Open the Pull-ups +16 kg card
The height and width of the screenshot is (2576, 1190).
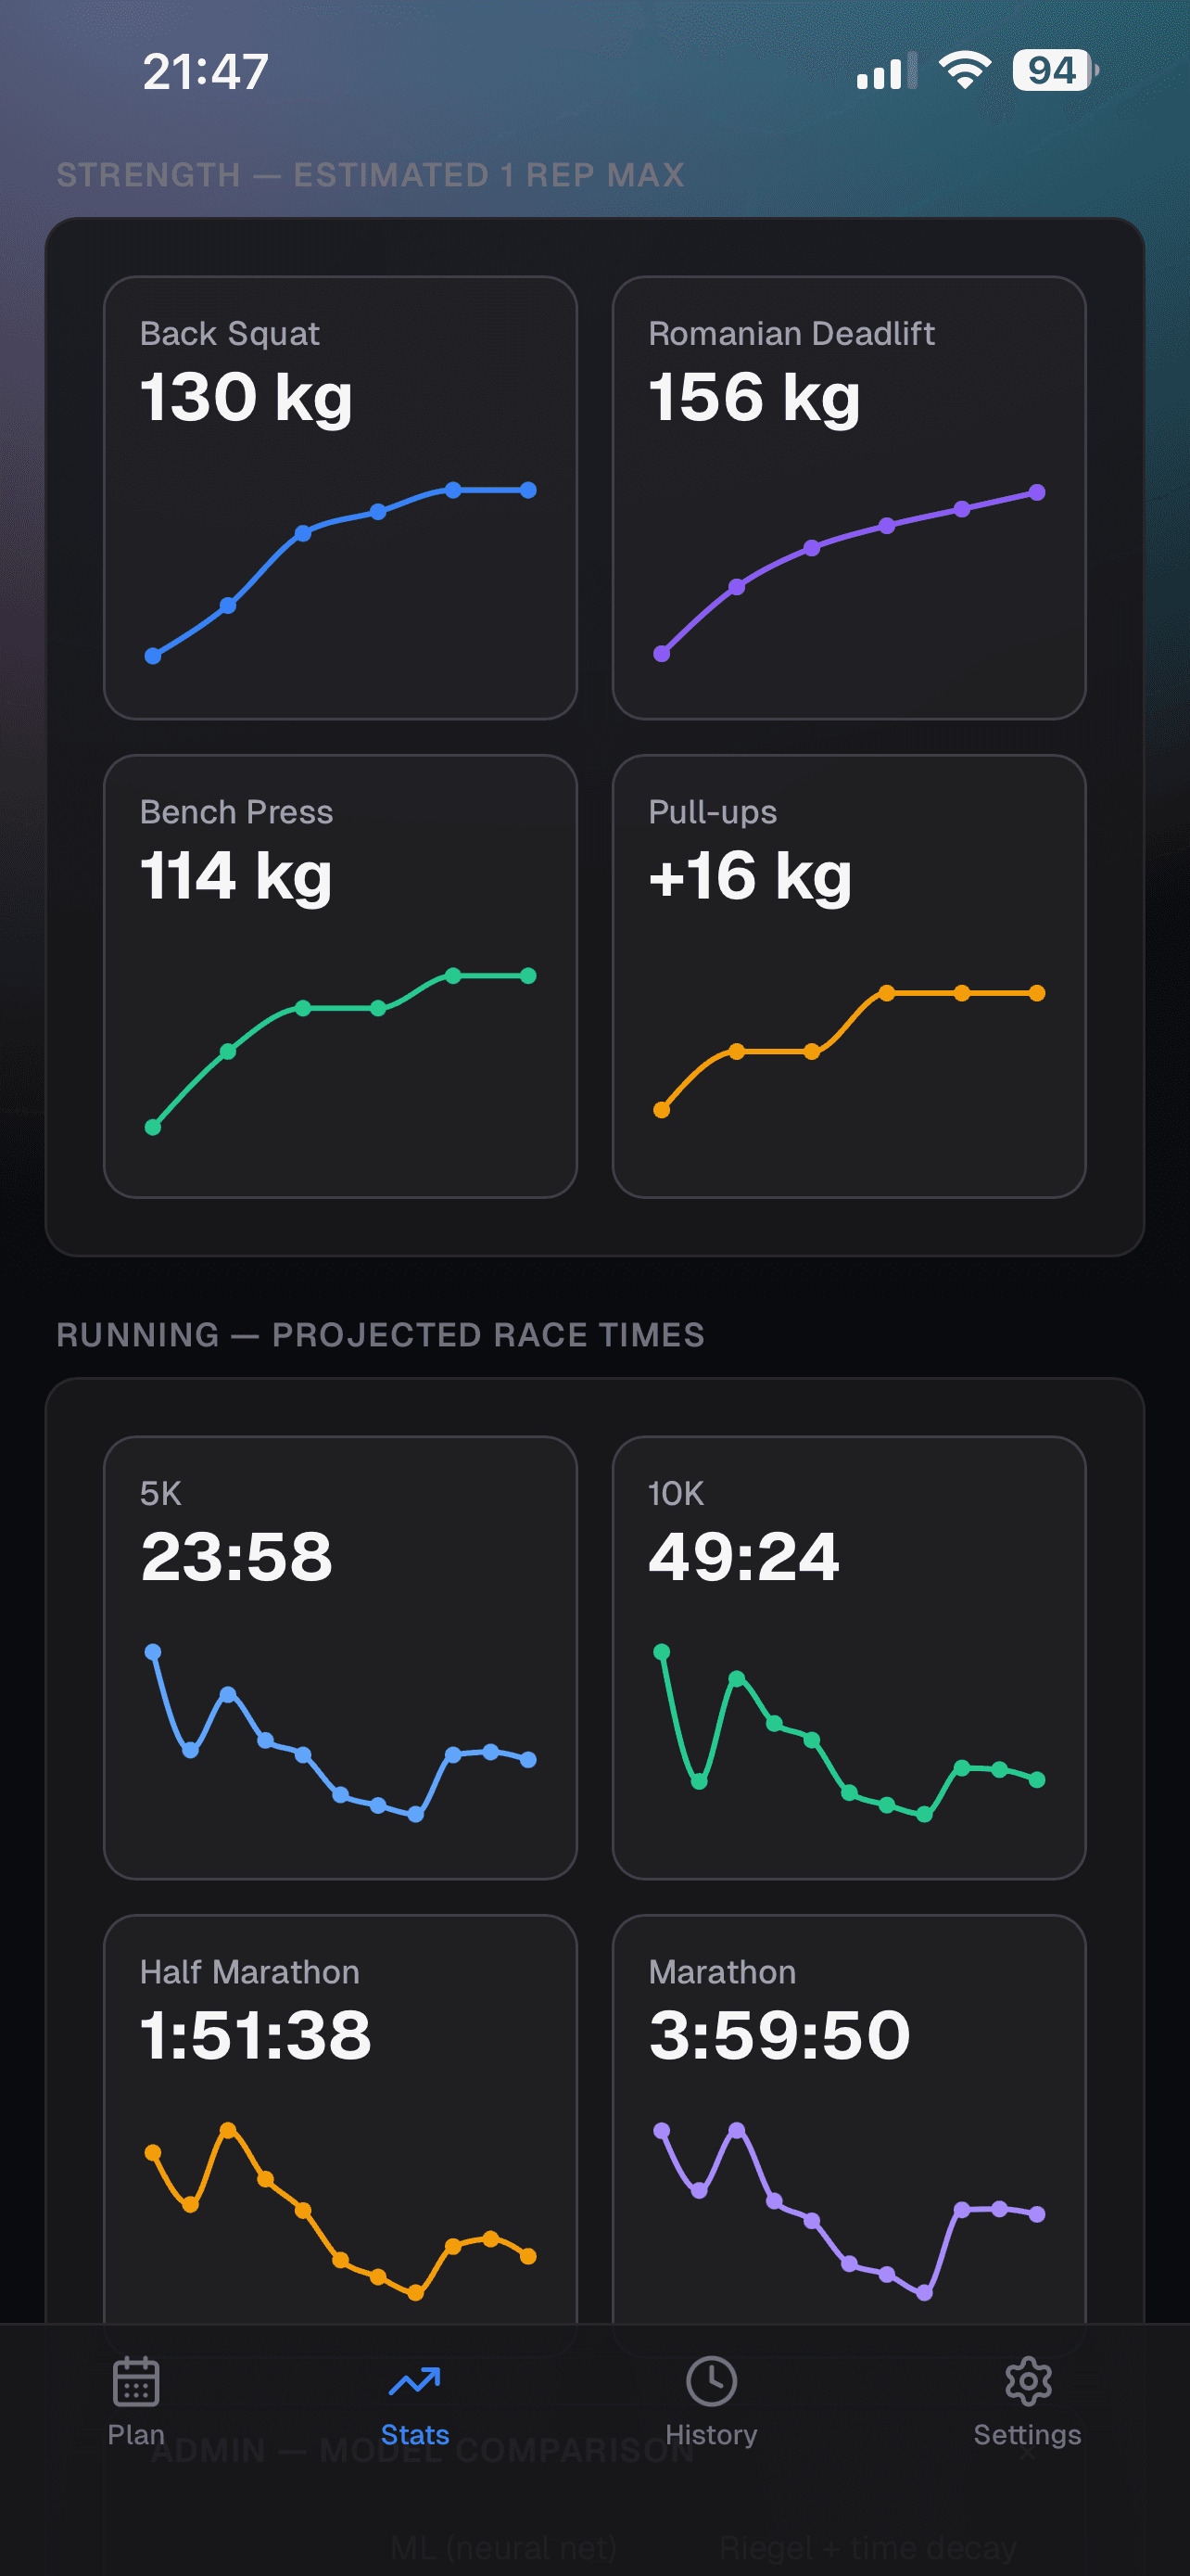(848, 975)
